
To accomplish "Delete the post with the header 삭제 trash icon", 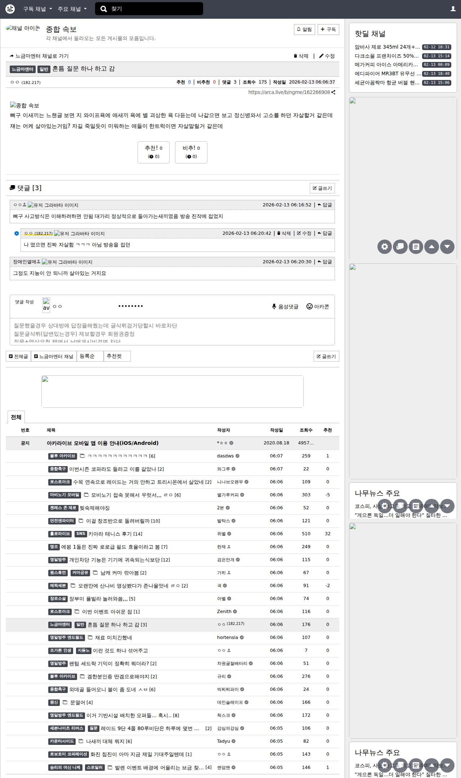I will (301, 56).
